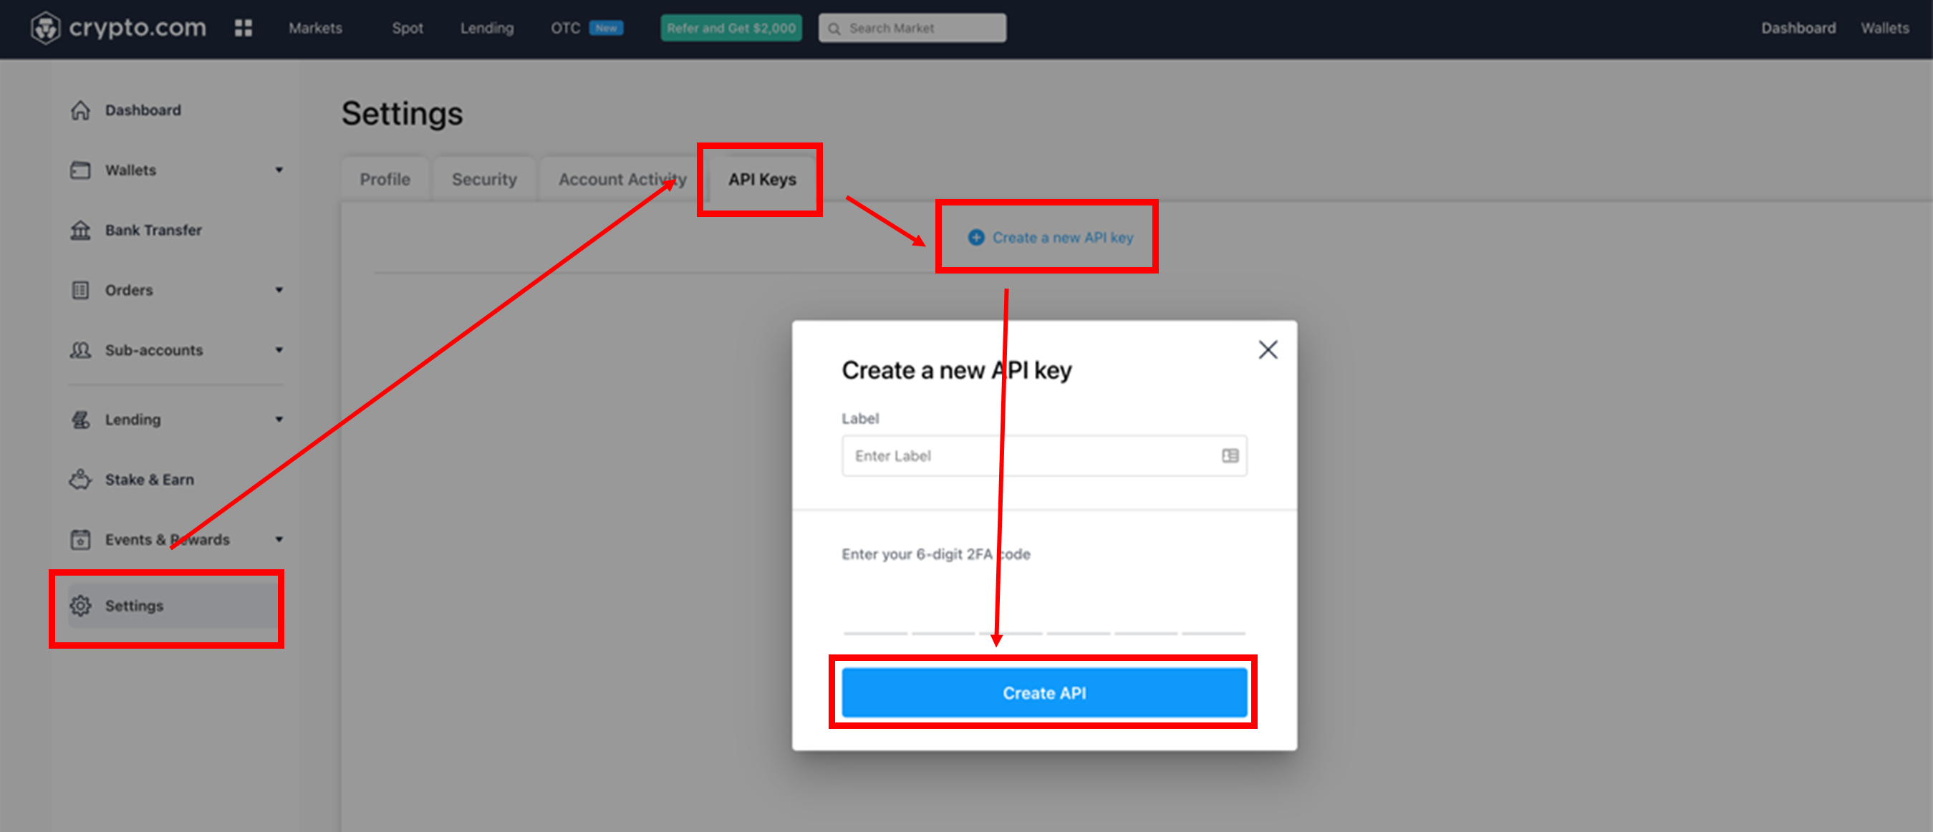The width and height of the screenshot is (1933, 832).
Task: Click the Create API button
Action: tap(1046, 692)
